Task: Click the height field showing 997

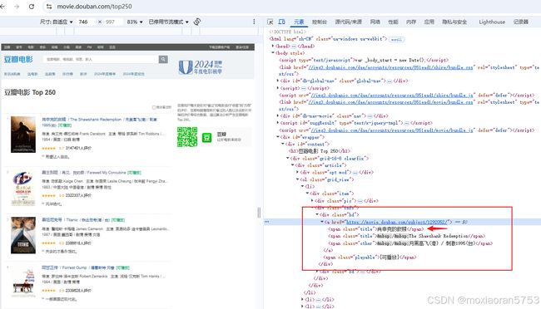Action: (110, 22)
